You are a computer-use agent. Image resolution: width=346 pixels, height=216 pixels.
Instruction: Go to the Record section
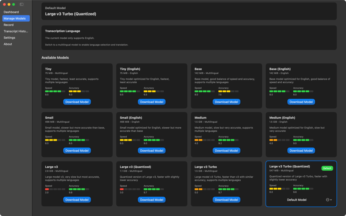tap(9, 25)
